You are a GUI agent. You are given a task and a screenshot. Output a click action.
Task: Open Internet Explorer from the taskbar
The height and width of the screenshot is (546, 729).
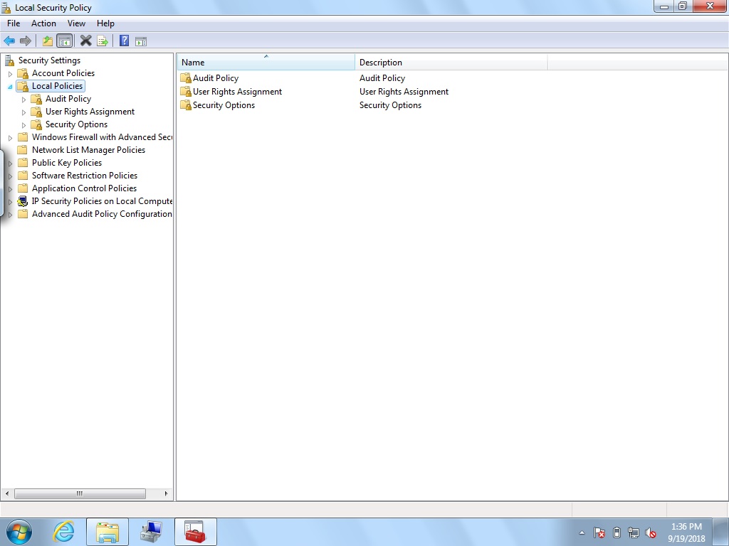click(63, 531)
